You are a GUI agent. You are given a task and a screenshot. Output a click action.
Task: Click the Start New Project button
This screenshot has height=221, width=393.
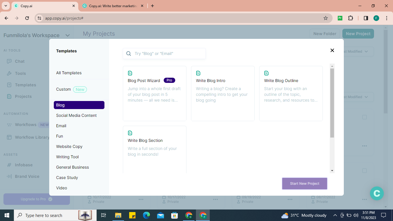(304, 184)
